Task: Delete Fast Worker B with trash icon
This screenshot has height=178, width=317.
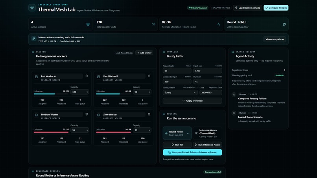Action: pos(149,76)
